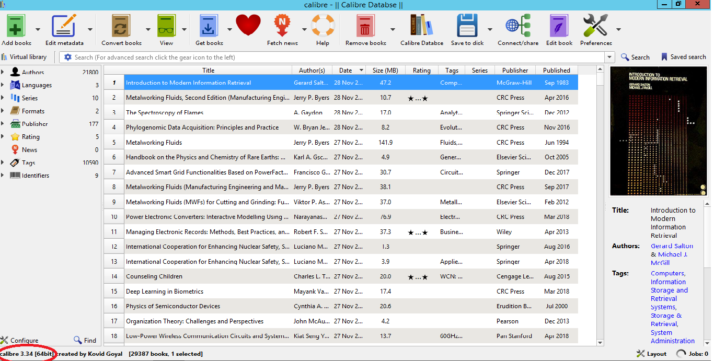Select 'Physics of Semiconductor Devices' row

coord(341,306)
